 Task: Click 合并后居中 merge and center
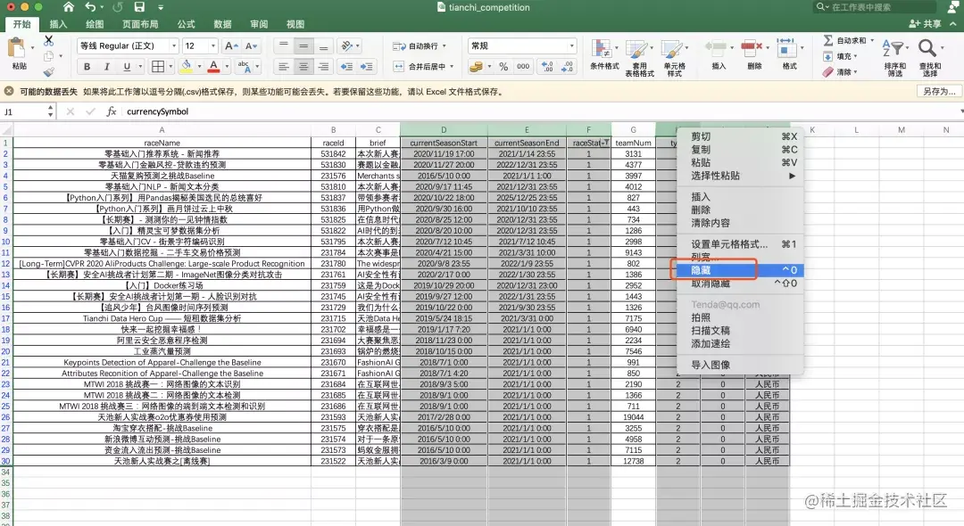point(423,66)
